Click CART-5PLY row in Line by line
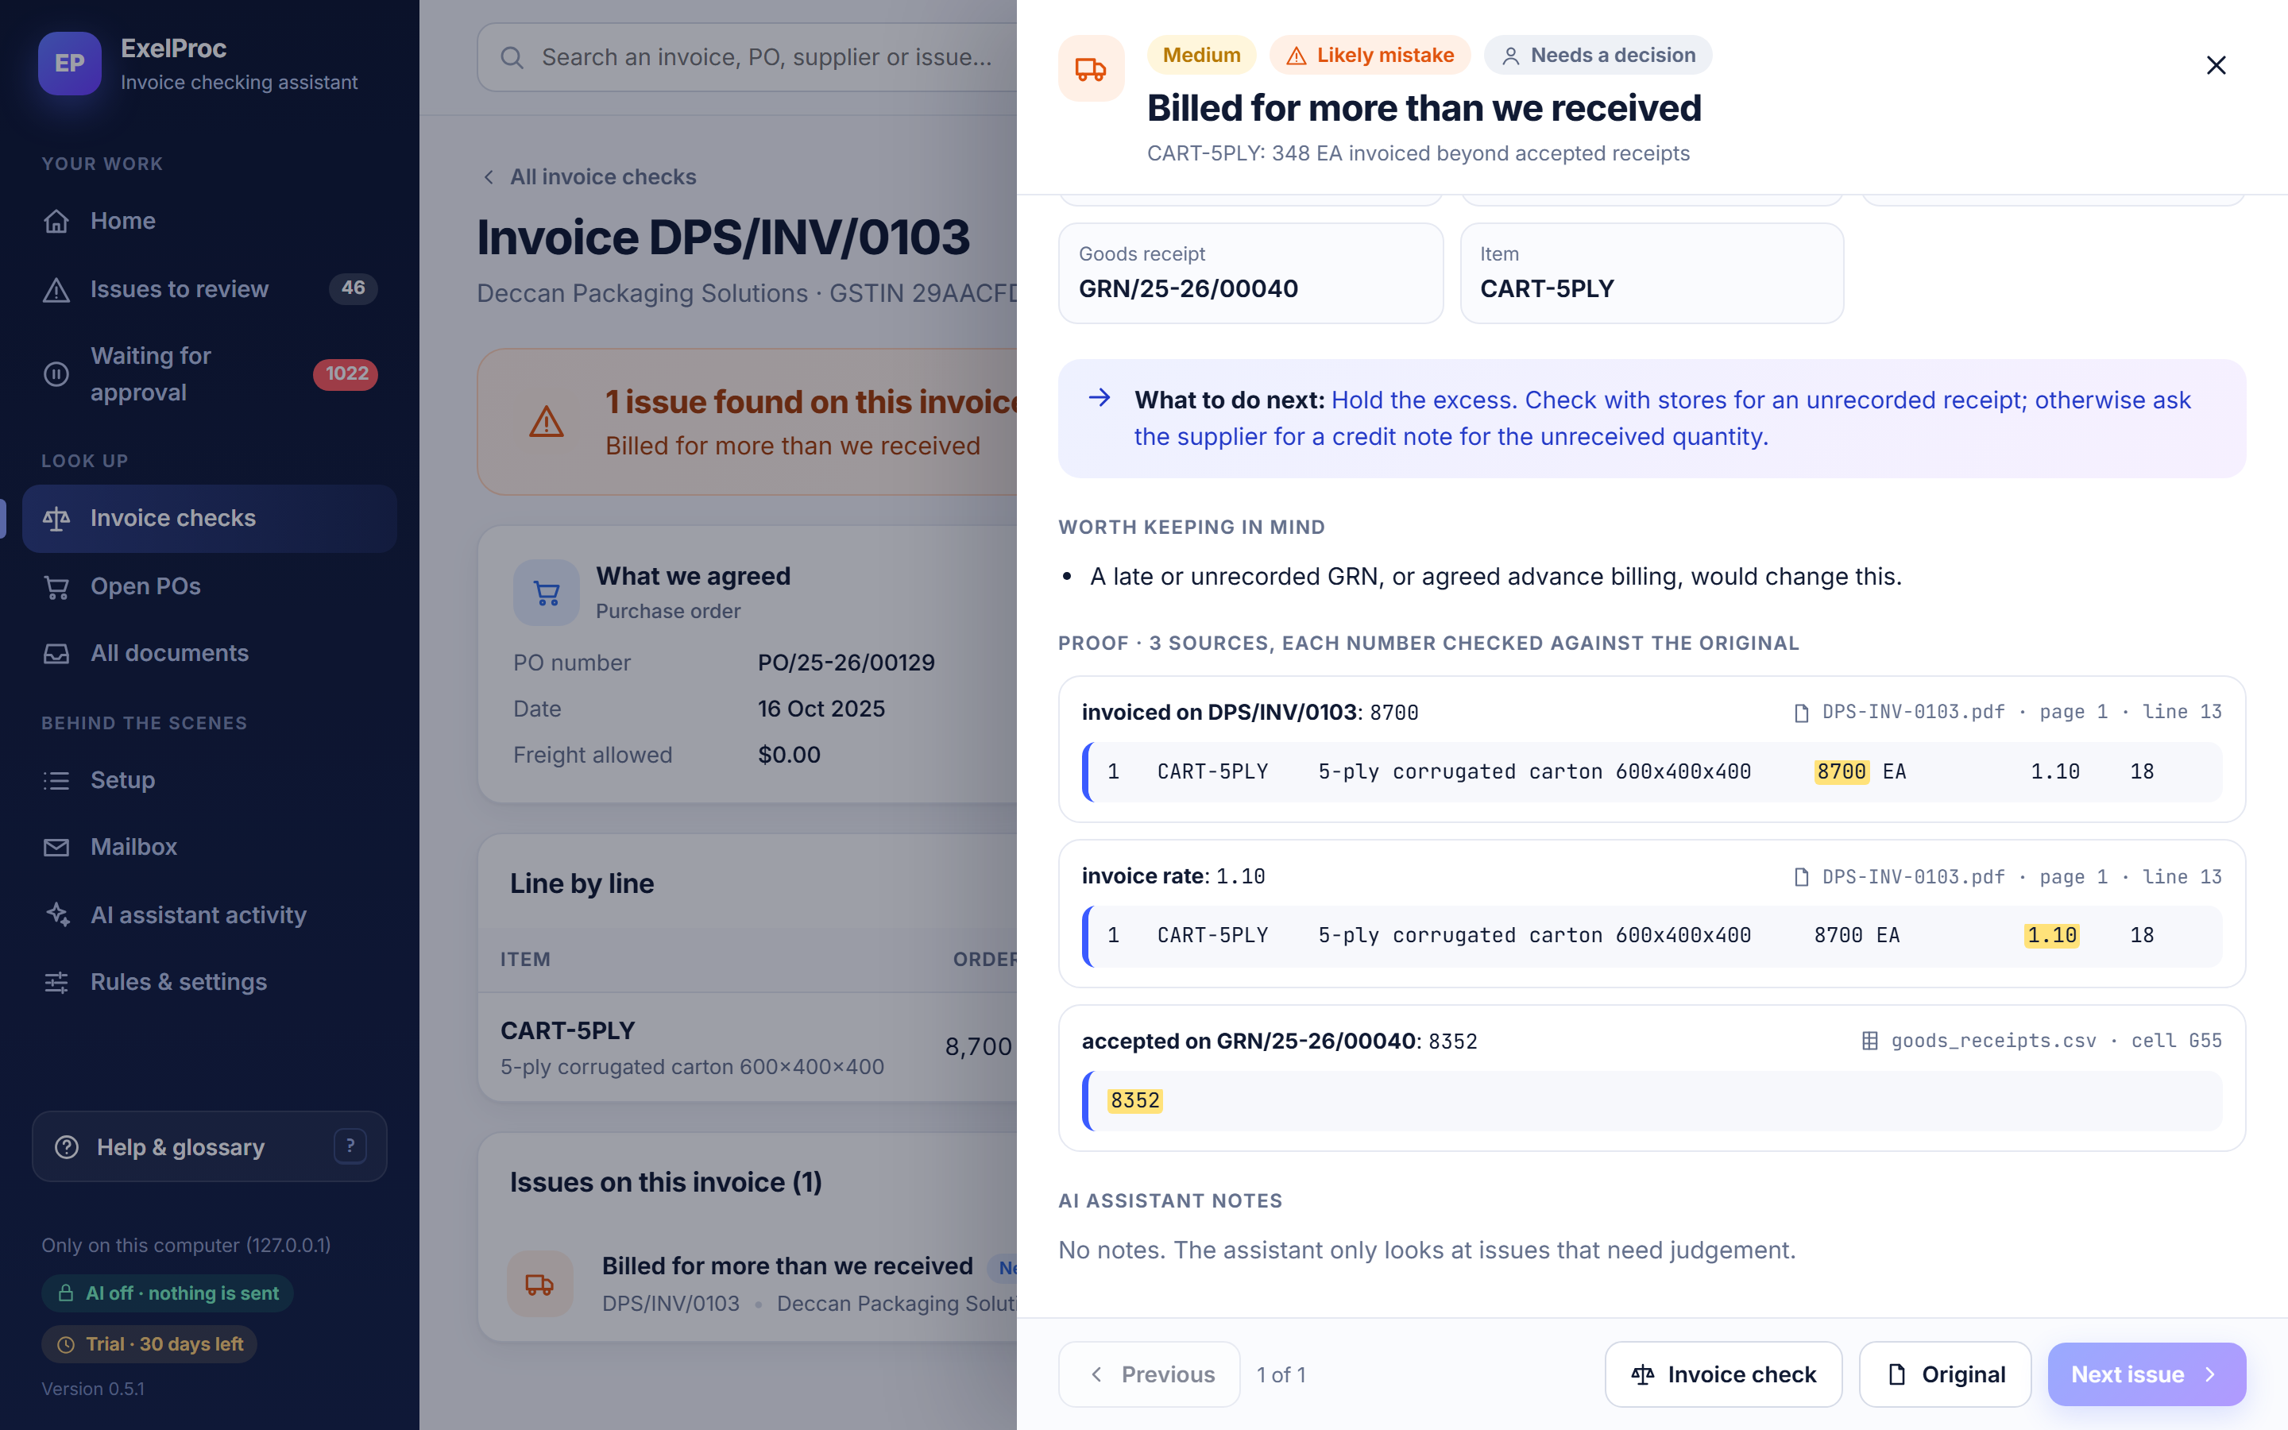The height and width of the screenshot is (1430, 2288). pos(747,1047)
